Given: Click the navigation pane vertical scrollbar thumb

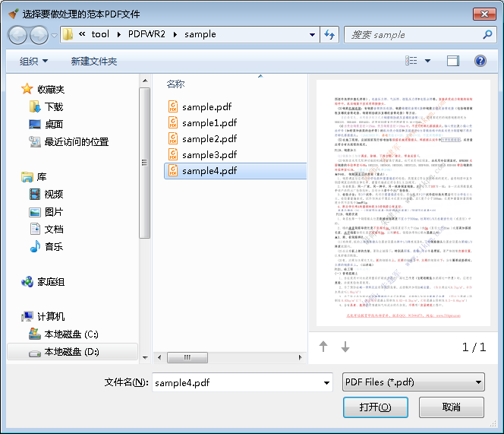Looking at the screenshot, I should point(145,163).
